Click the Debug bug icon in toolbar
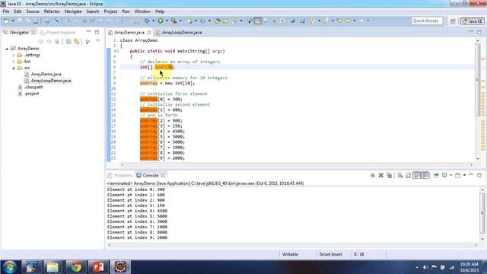This screenshot has width=487, height=274. click(147, 21)
